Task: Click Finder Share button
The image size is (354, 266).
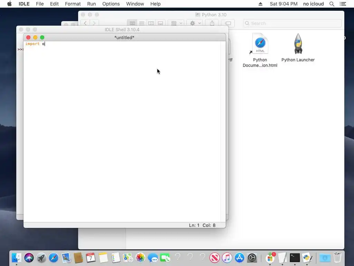Action: click(212, 23)
